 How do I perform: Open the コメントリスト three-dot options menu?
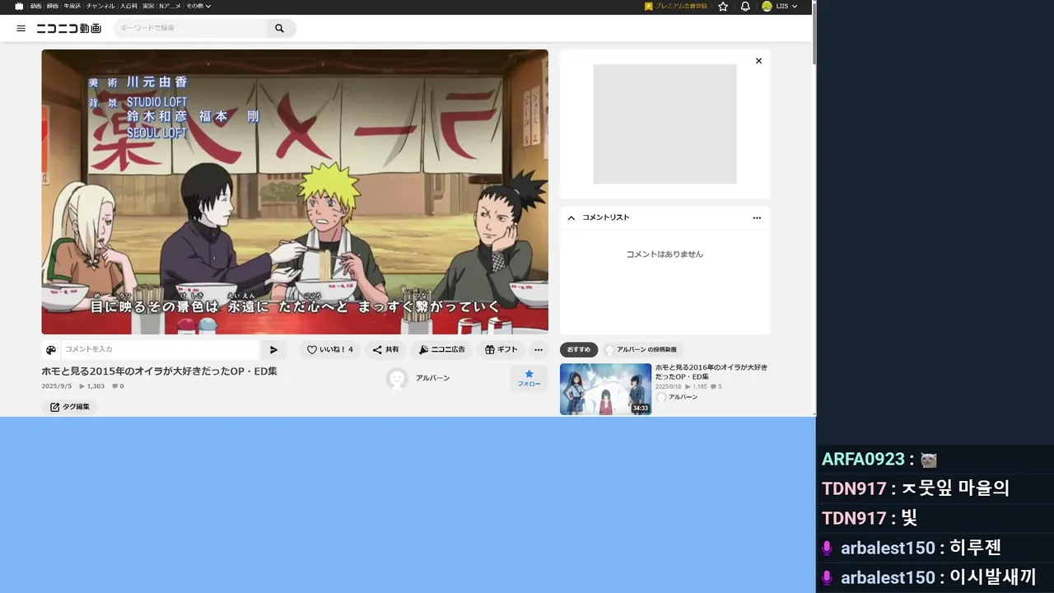pos(757,218)
